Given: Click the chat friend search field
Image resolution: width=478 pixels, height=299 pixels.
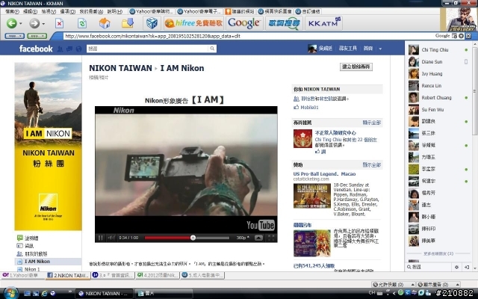Looking at the screenshot, I should click(430, 267).
